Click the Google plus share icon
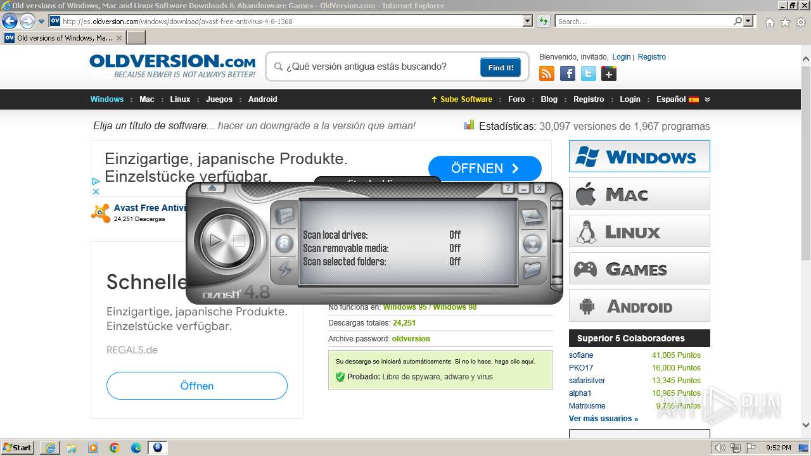This screenshot has width=811, height=456. click(x=609, y=73)
